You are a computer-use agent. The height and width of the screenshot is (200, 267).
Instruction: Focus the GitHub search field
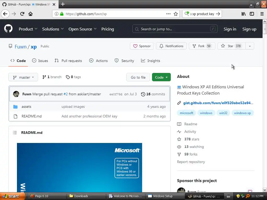(175, 29)
